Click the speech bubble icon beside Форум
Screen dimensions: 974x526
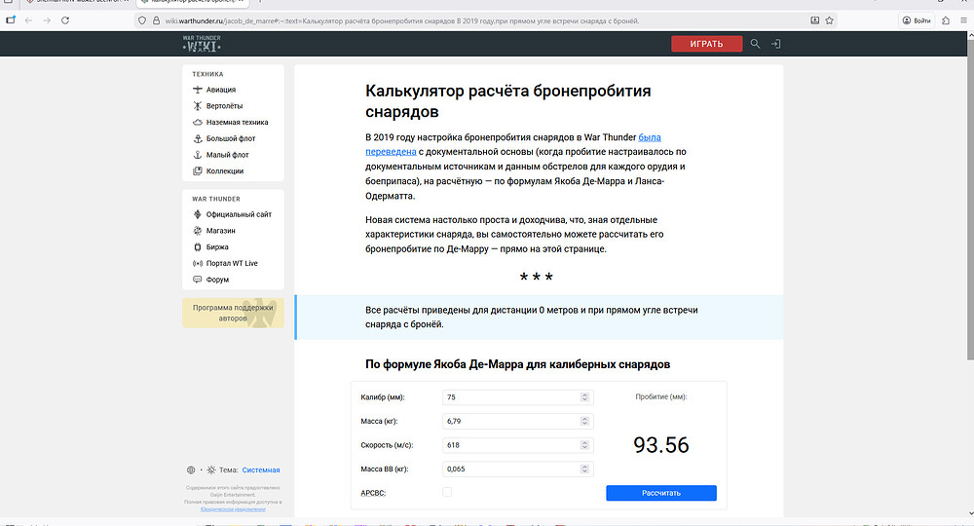coord(198,280)
